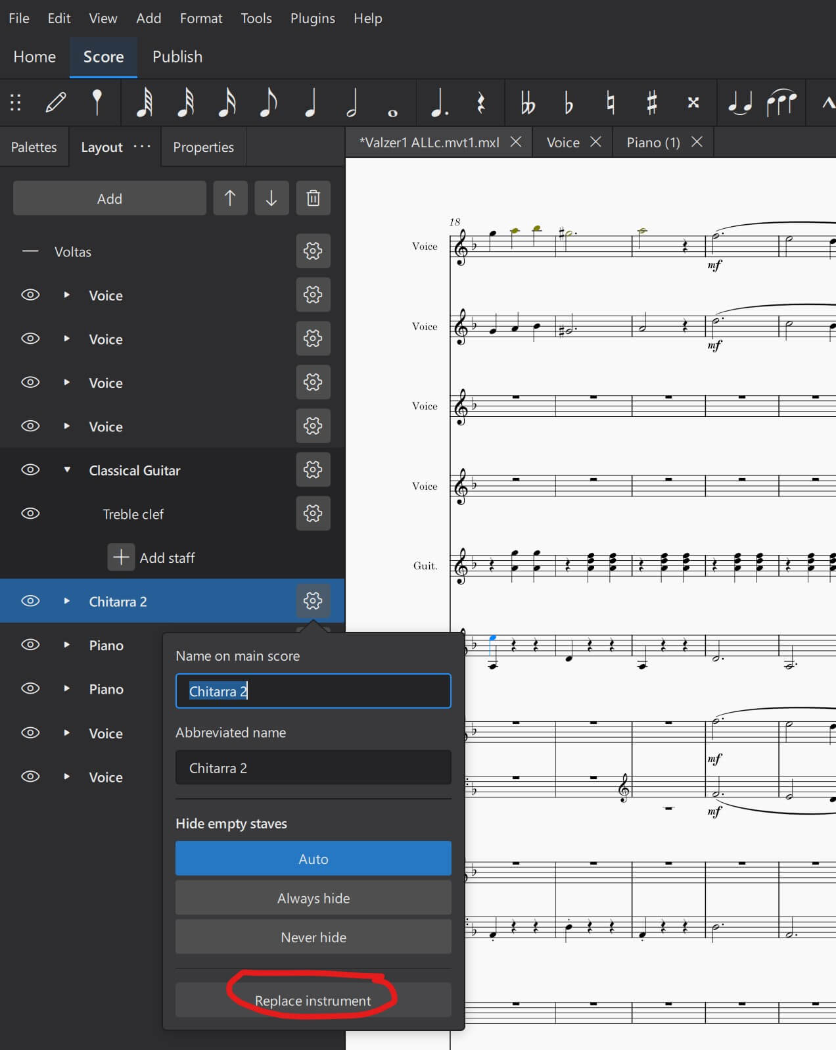Screen dimensions: 836x1050
Task: Toggle the sharp accidental
Action: point(651,103)
